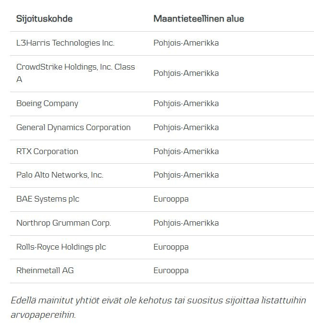The width and height of the screenshot is (314, 325).
Task: Click General Dynamics Corporation in the table
Action: (x=73, y=127)
